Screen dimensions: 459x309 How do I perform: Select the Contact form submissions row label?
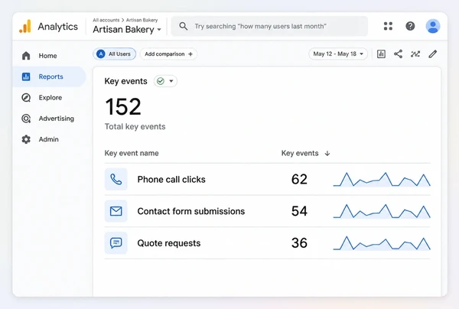tap(190, 211)
